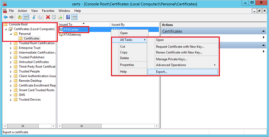Click the Up one level folder icon
Viewport: 269px width, 137px height.
pyautogui.click(x=20, y=17)
